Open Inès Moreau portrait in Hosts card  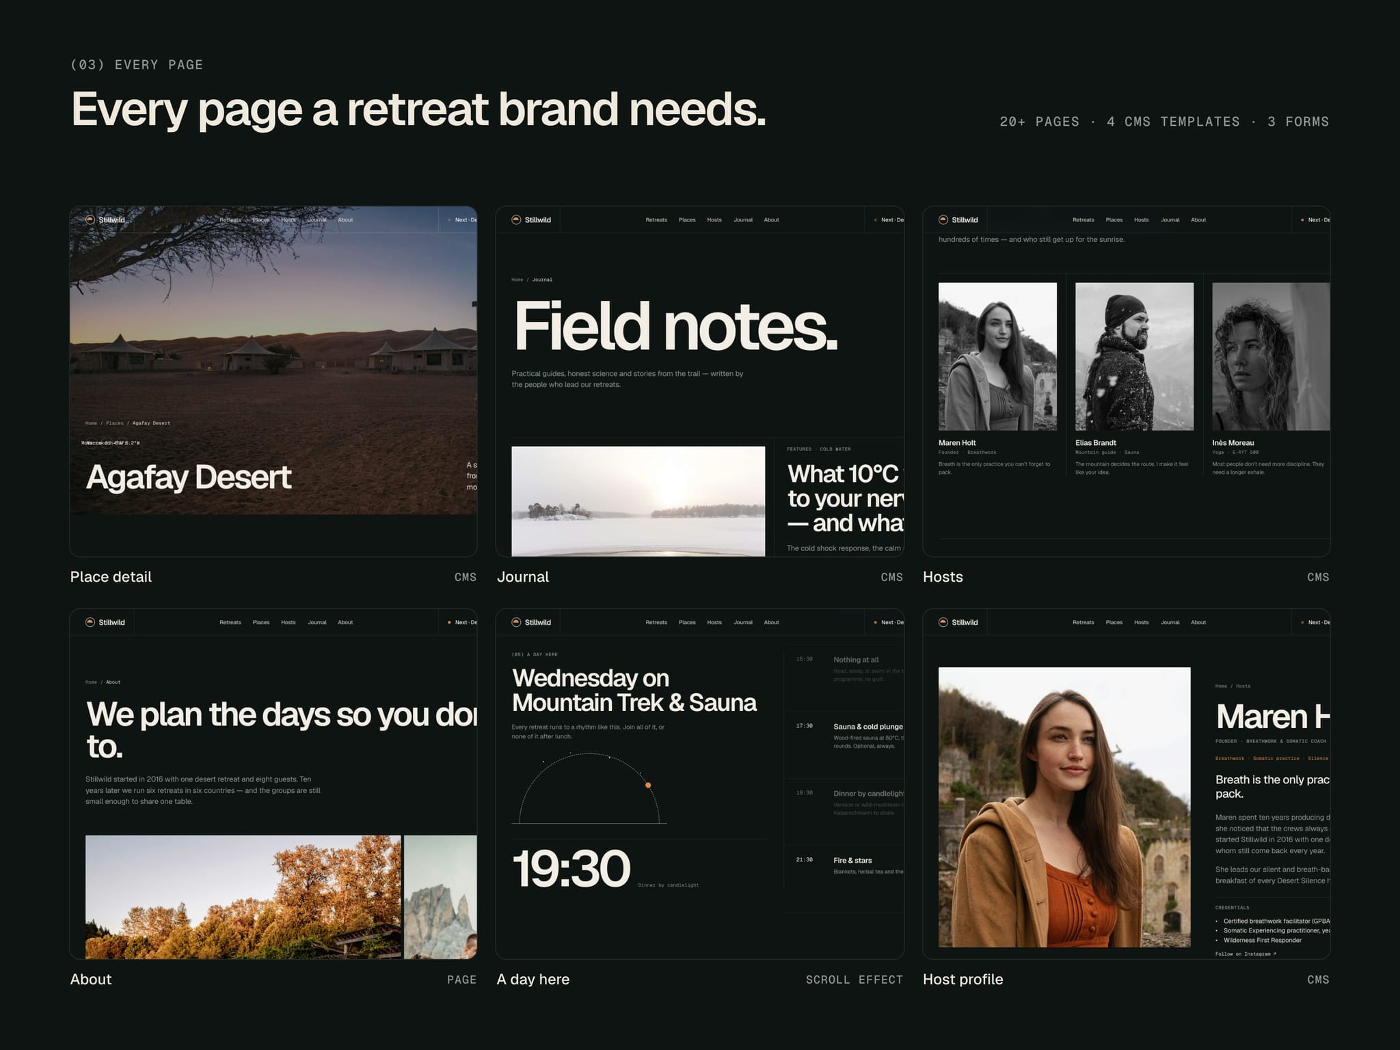point(1271,356)
